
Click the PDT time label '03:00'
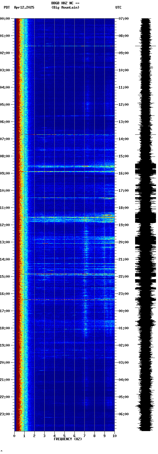5,70
